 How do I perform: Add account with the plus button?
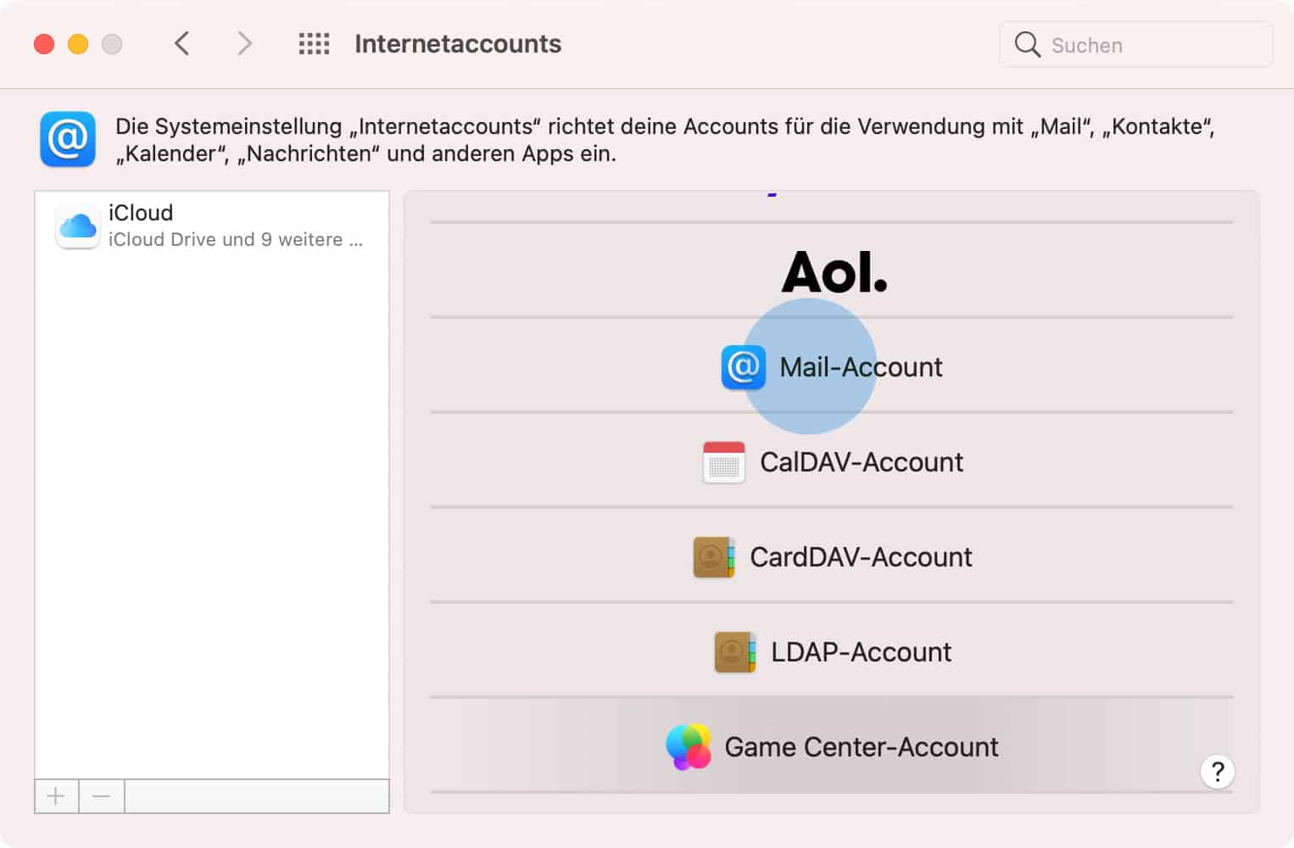coord(56,796)
